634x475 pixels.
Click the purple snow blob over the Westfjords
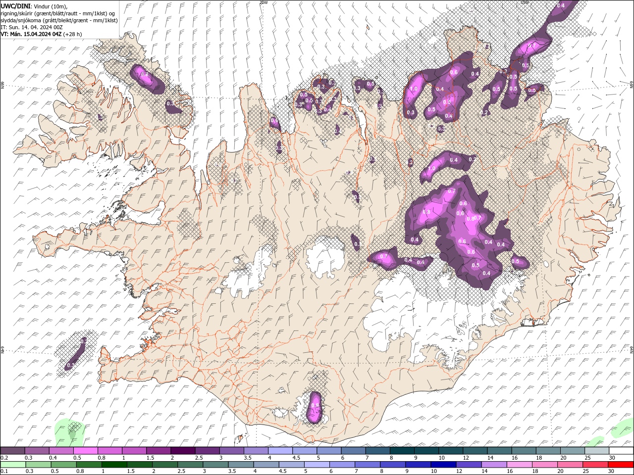(x=147, y=79)
